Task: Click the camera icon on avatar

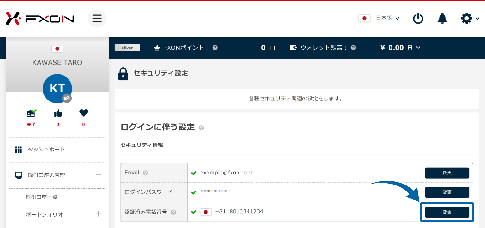Action: click(x=67, y=99)
